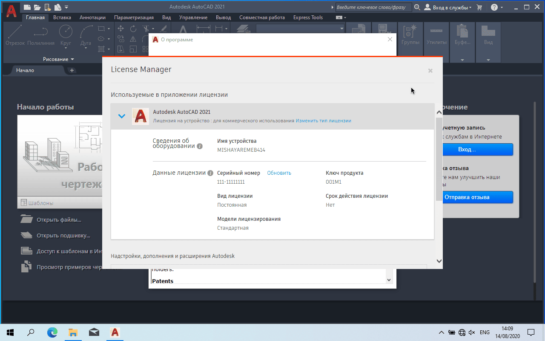The image size is (545, 341).
Task: Click the Отправка отзыва button
Action: click(467, 197)
